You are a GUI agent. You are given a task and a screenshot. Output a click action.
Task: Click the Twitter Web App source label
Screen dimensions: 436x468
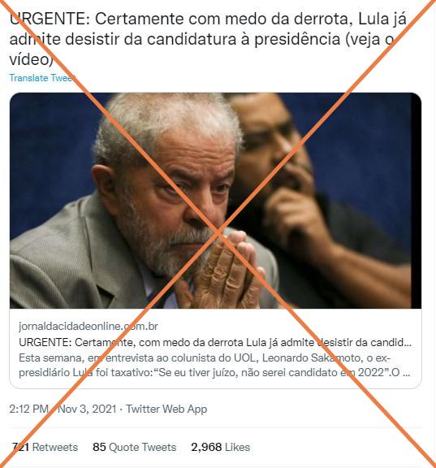(166, 409)
